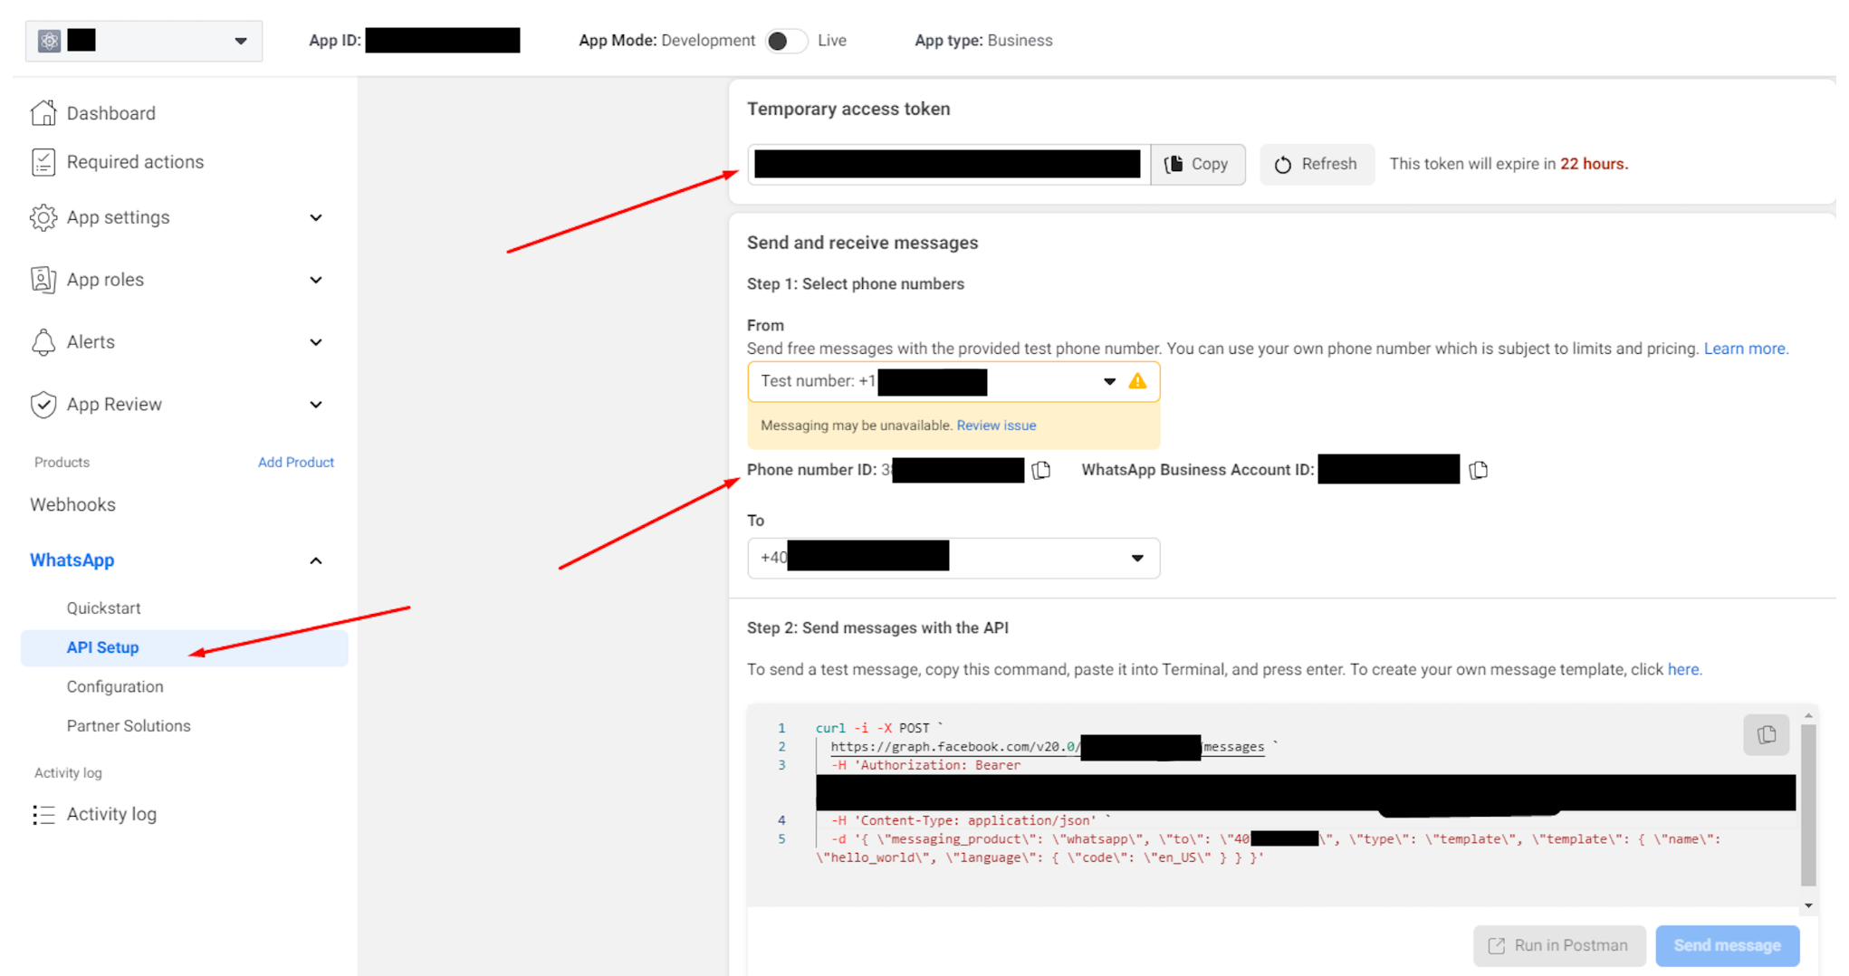The width and height of the screenshot is (1849, 976).
Task: Expand the App settings section
Action: pos(315,217)
